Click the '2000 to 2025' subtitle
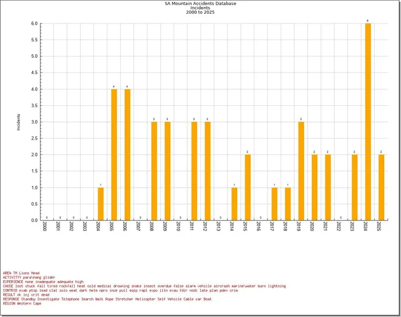 (200, 12)
